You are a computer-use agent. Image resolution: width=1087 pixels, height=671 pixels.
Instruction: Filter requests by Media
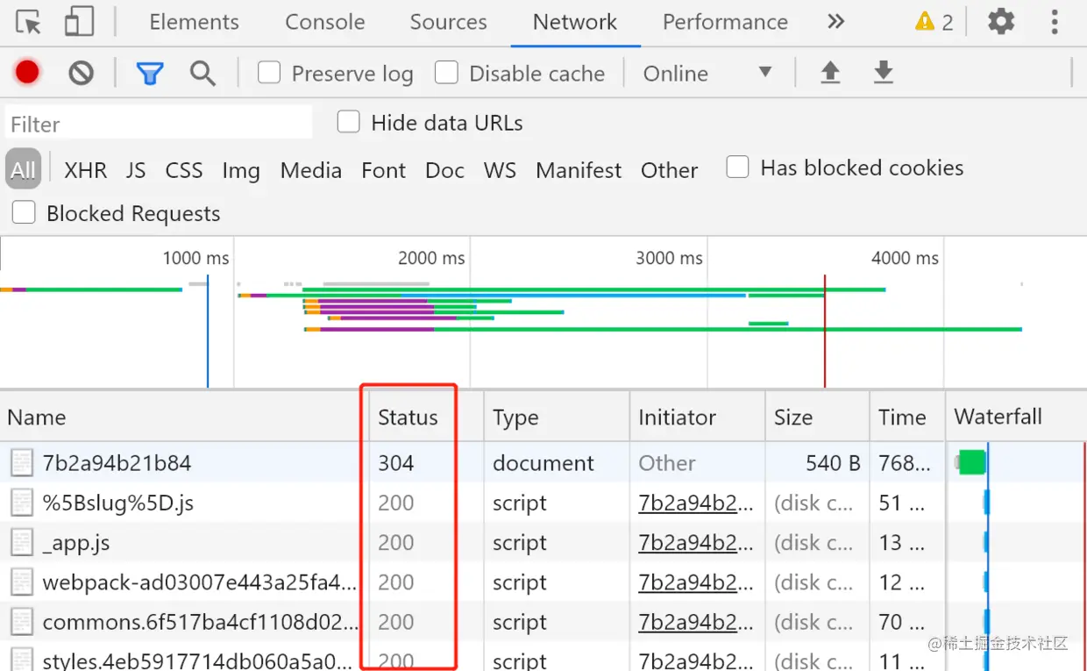(311, 170)
